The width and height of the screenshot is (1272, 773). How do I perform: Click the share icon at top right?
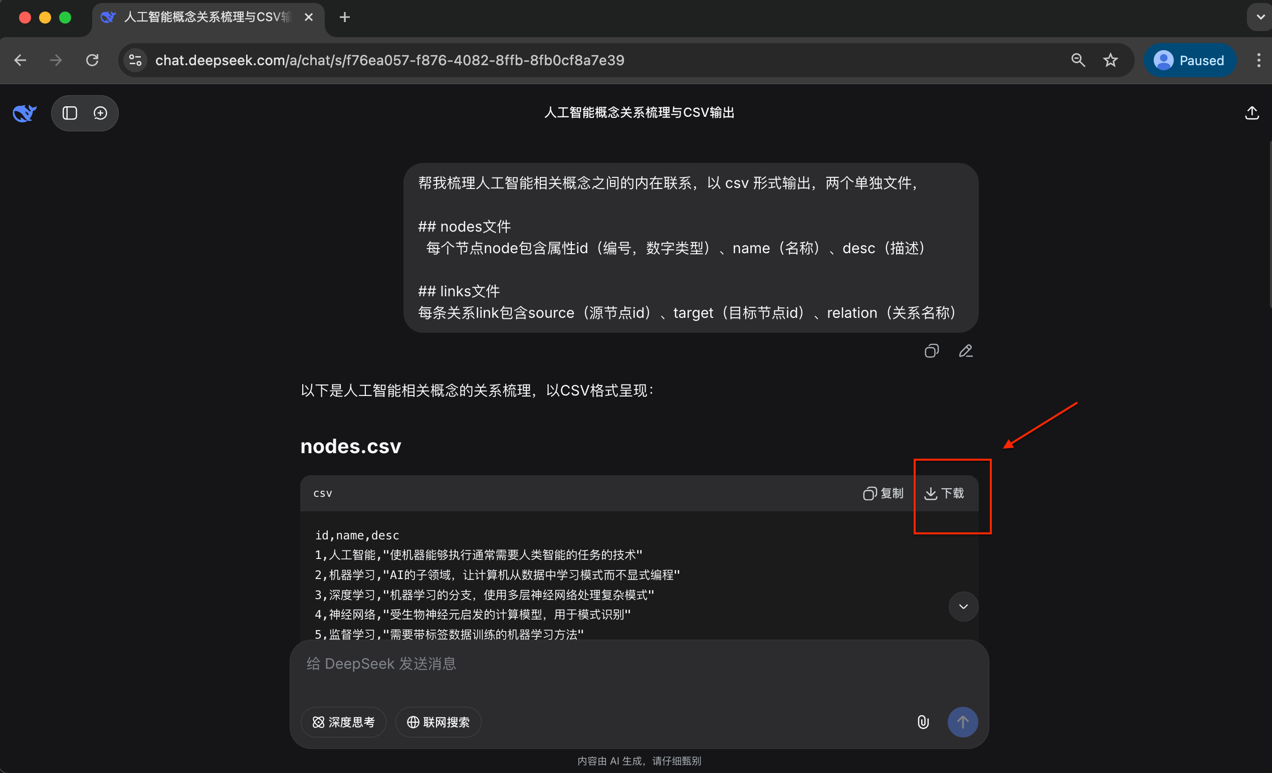pyautogui.click(x=1251, y=113)
